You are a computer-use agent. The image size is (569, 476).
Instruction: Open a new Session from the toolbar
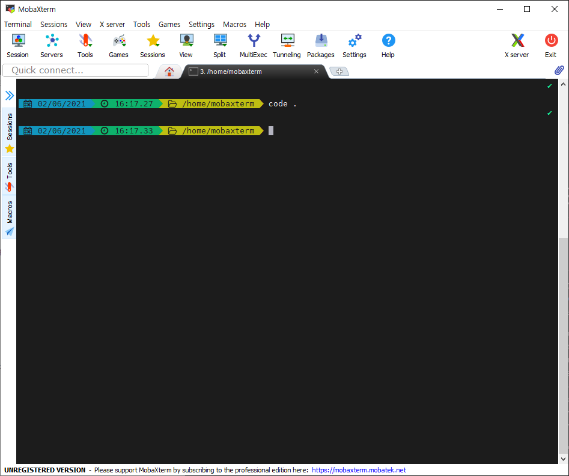17,46
